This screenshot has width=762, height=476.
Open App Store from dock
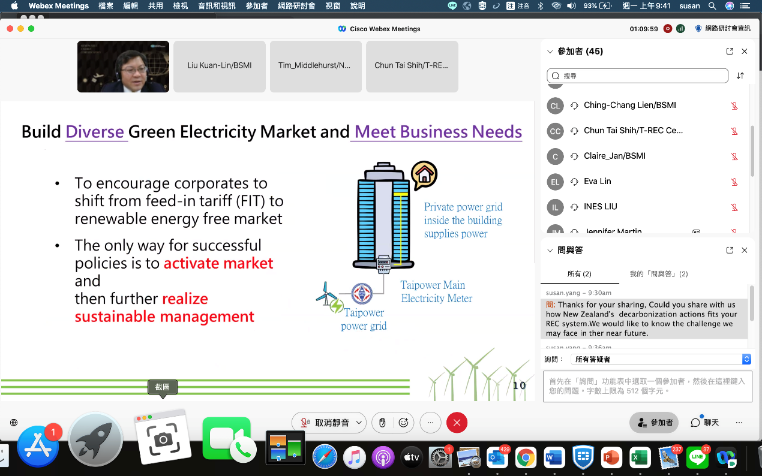38,447
